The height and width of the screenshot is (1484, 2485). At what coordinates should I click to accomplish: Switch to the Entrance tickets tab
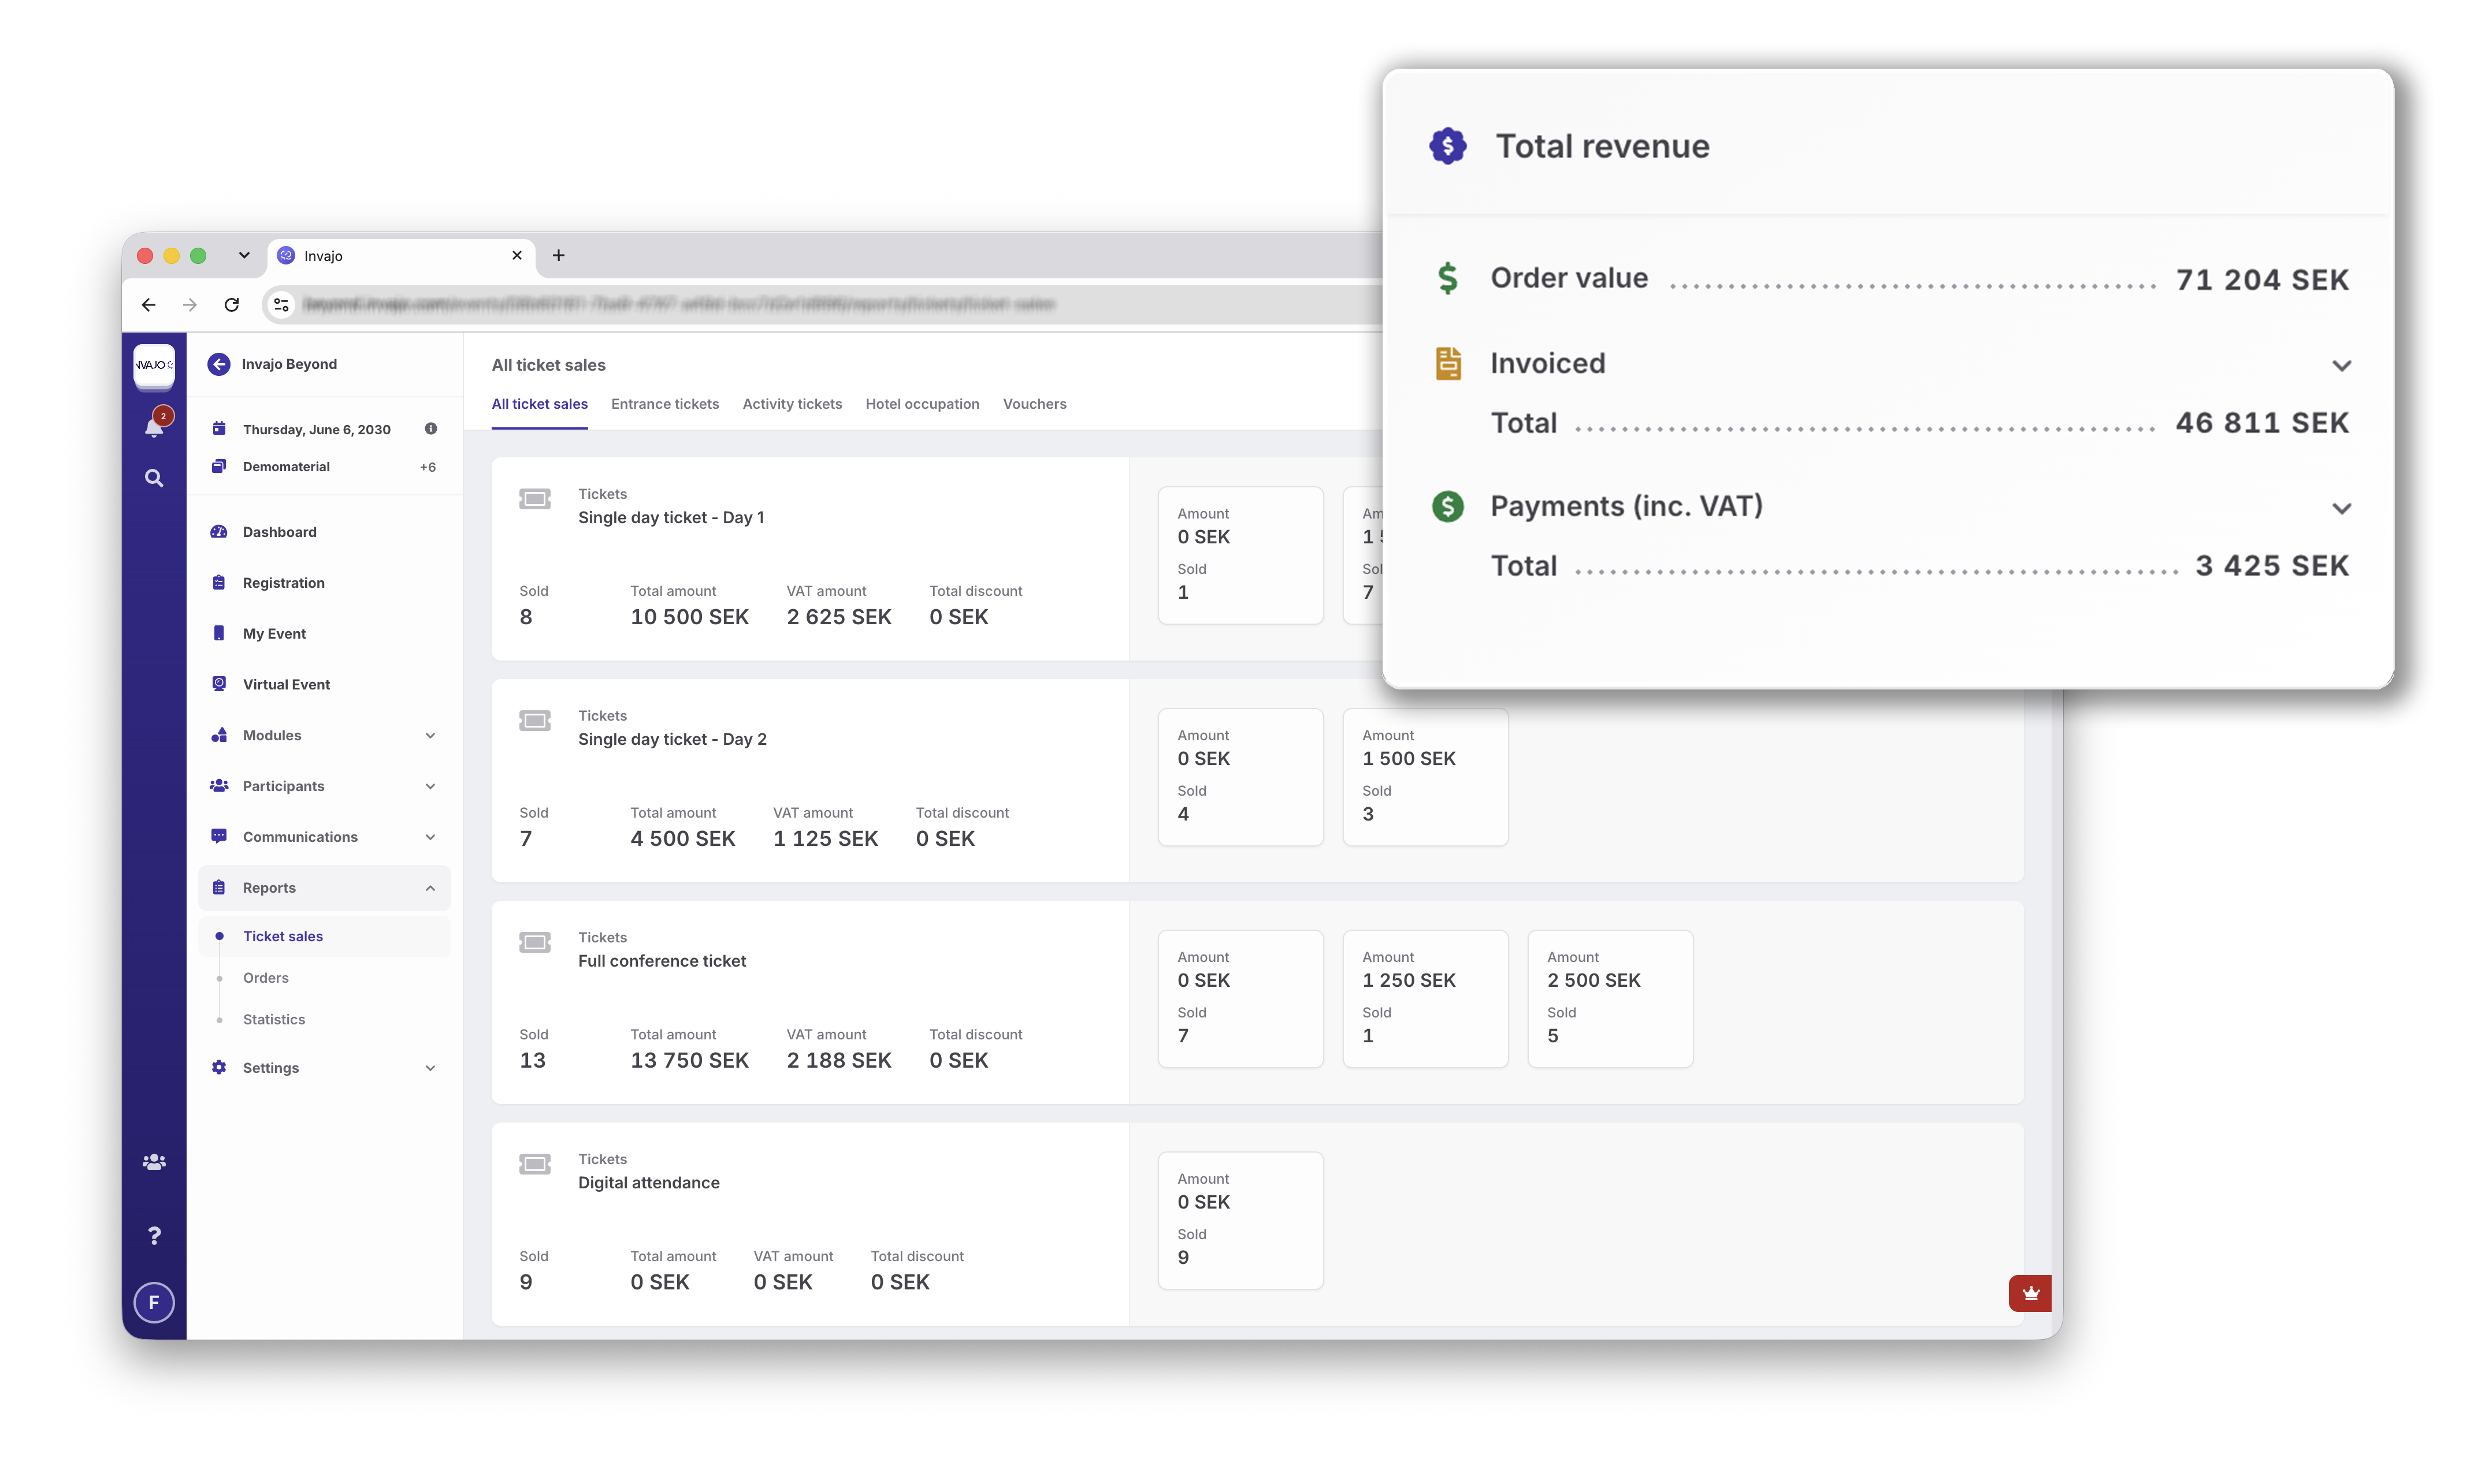coord(664,404)
